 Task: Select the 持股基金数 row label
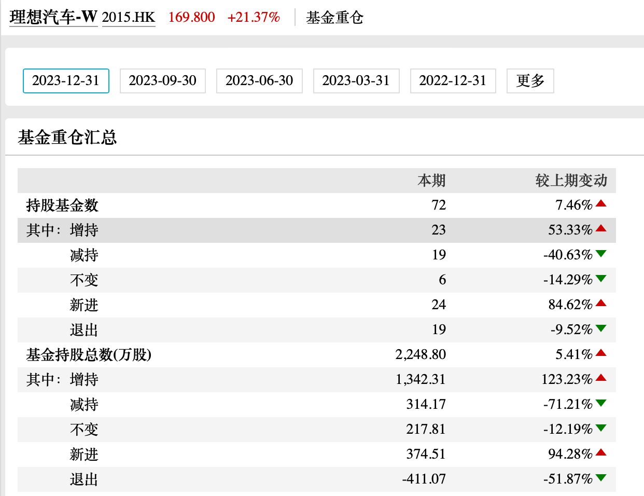pos(62,205)
